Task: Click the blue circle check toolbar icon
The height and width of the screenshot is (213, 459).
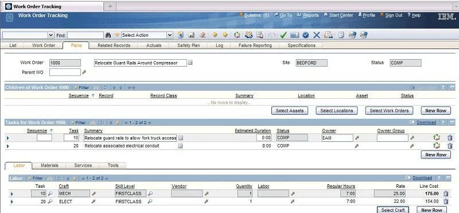Action: [x=306, y=35]
